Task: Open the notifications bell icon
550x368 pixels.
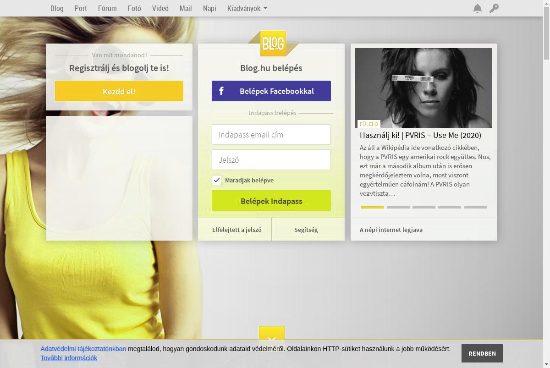Action: pos(477,8)
